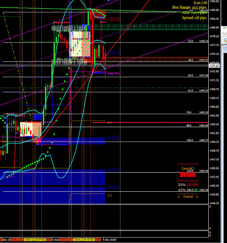Click the Fibonacci 50.0 level value 1471.96

[204, 75]
